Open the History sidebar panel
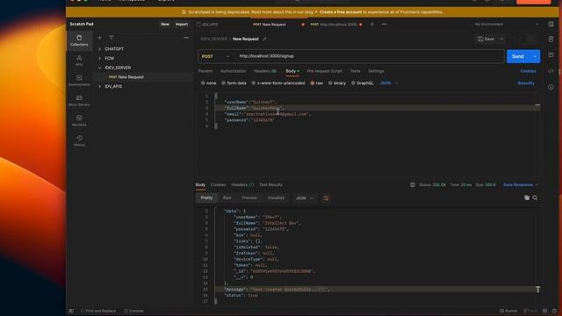The width and height of the screenshot is (562, 316). point(79,140)
